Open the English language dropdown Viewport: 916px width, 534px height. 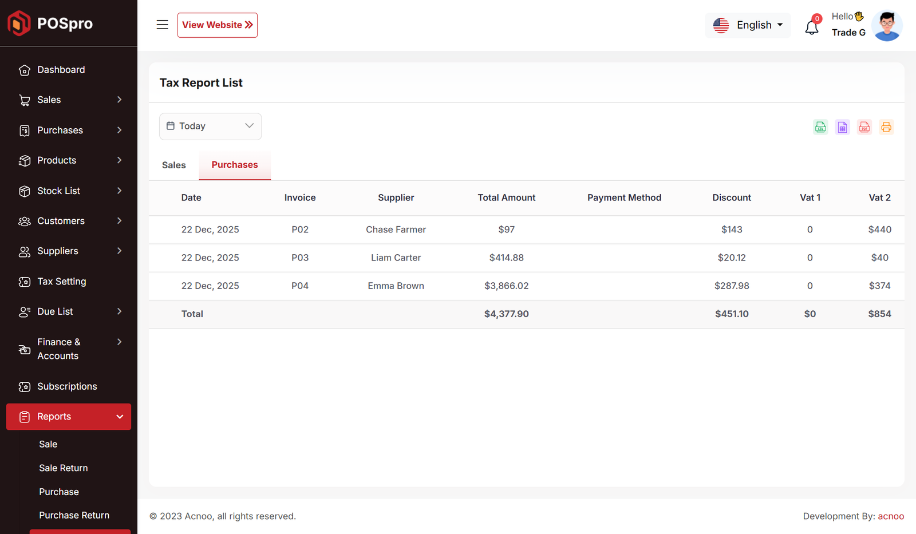[748, 25]
